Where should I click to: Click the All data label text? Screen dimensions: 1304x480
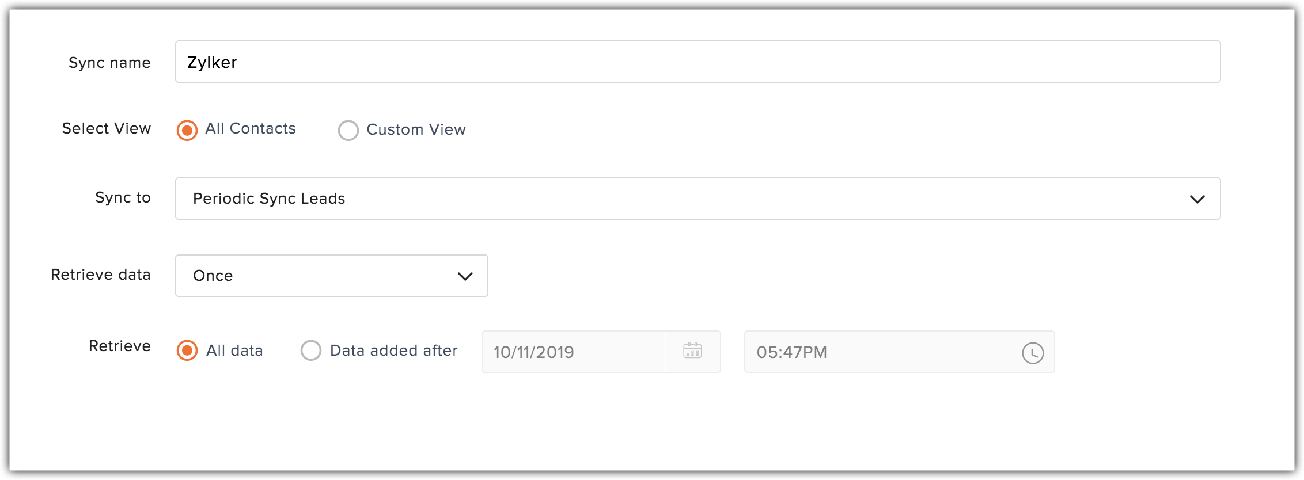234,351
